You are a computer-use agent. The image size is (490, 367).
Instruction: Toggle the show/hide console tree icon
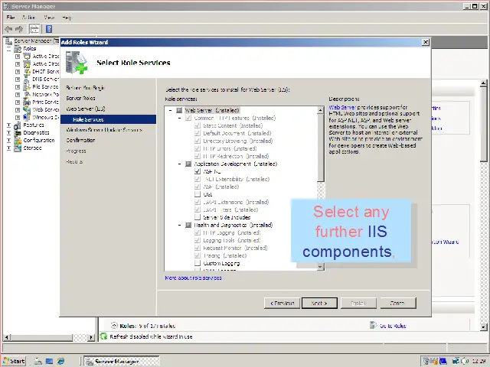(34, 29)
